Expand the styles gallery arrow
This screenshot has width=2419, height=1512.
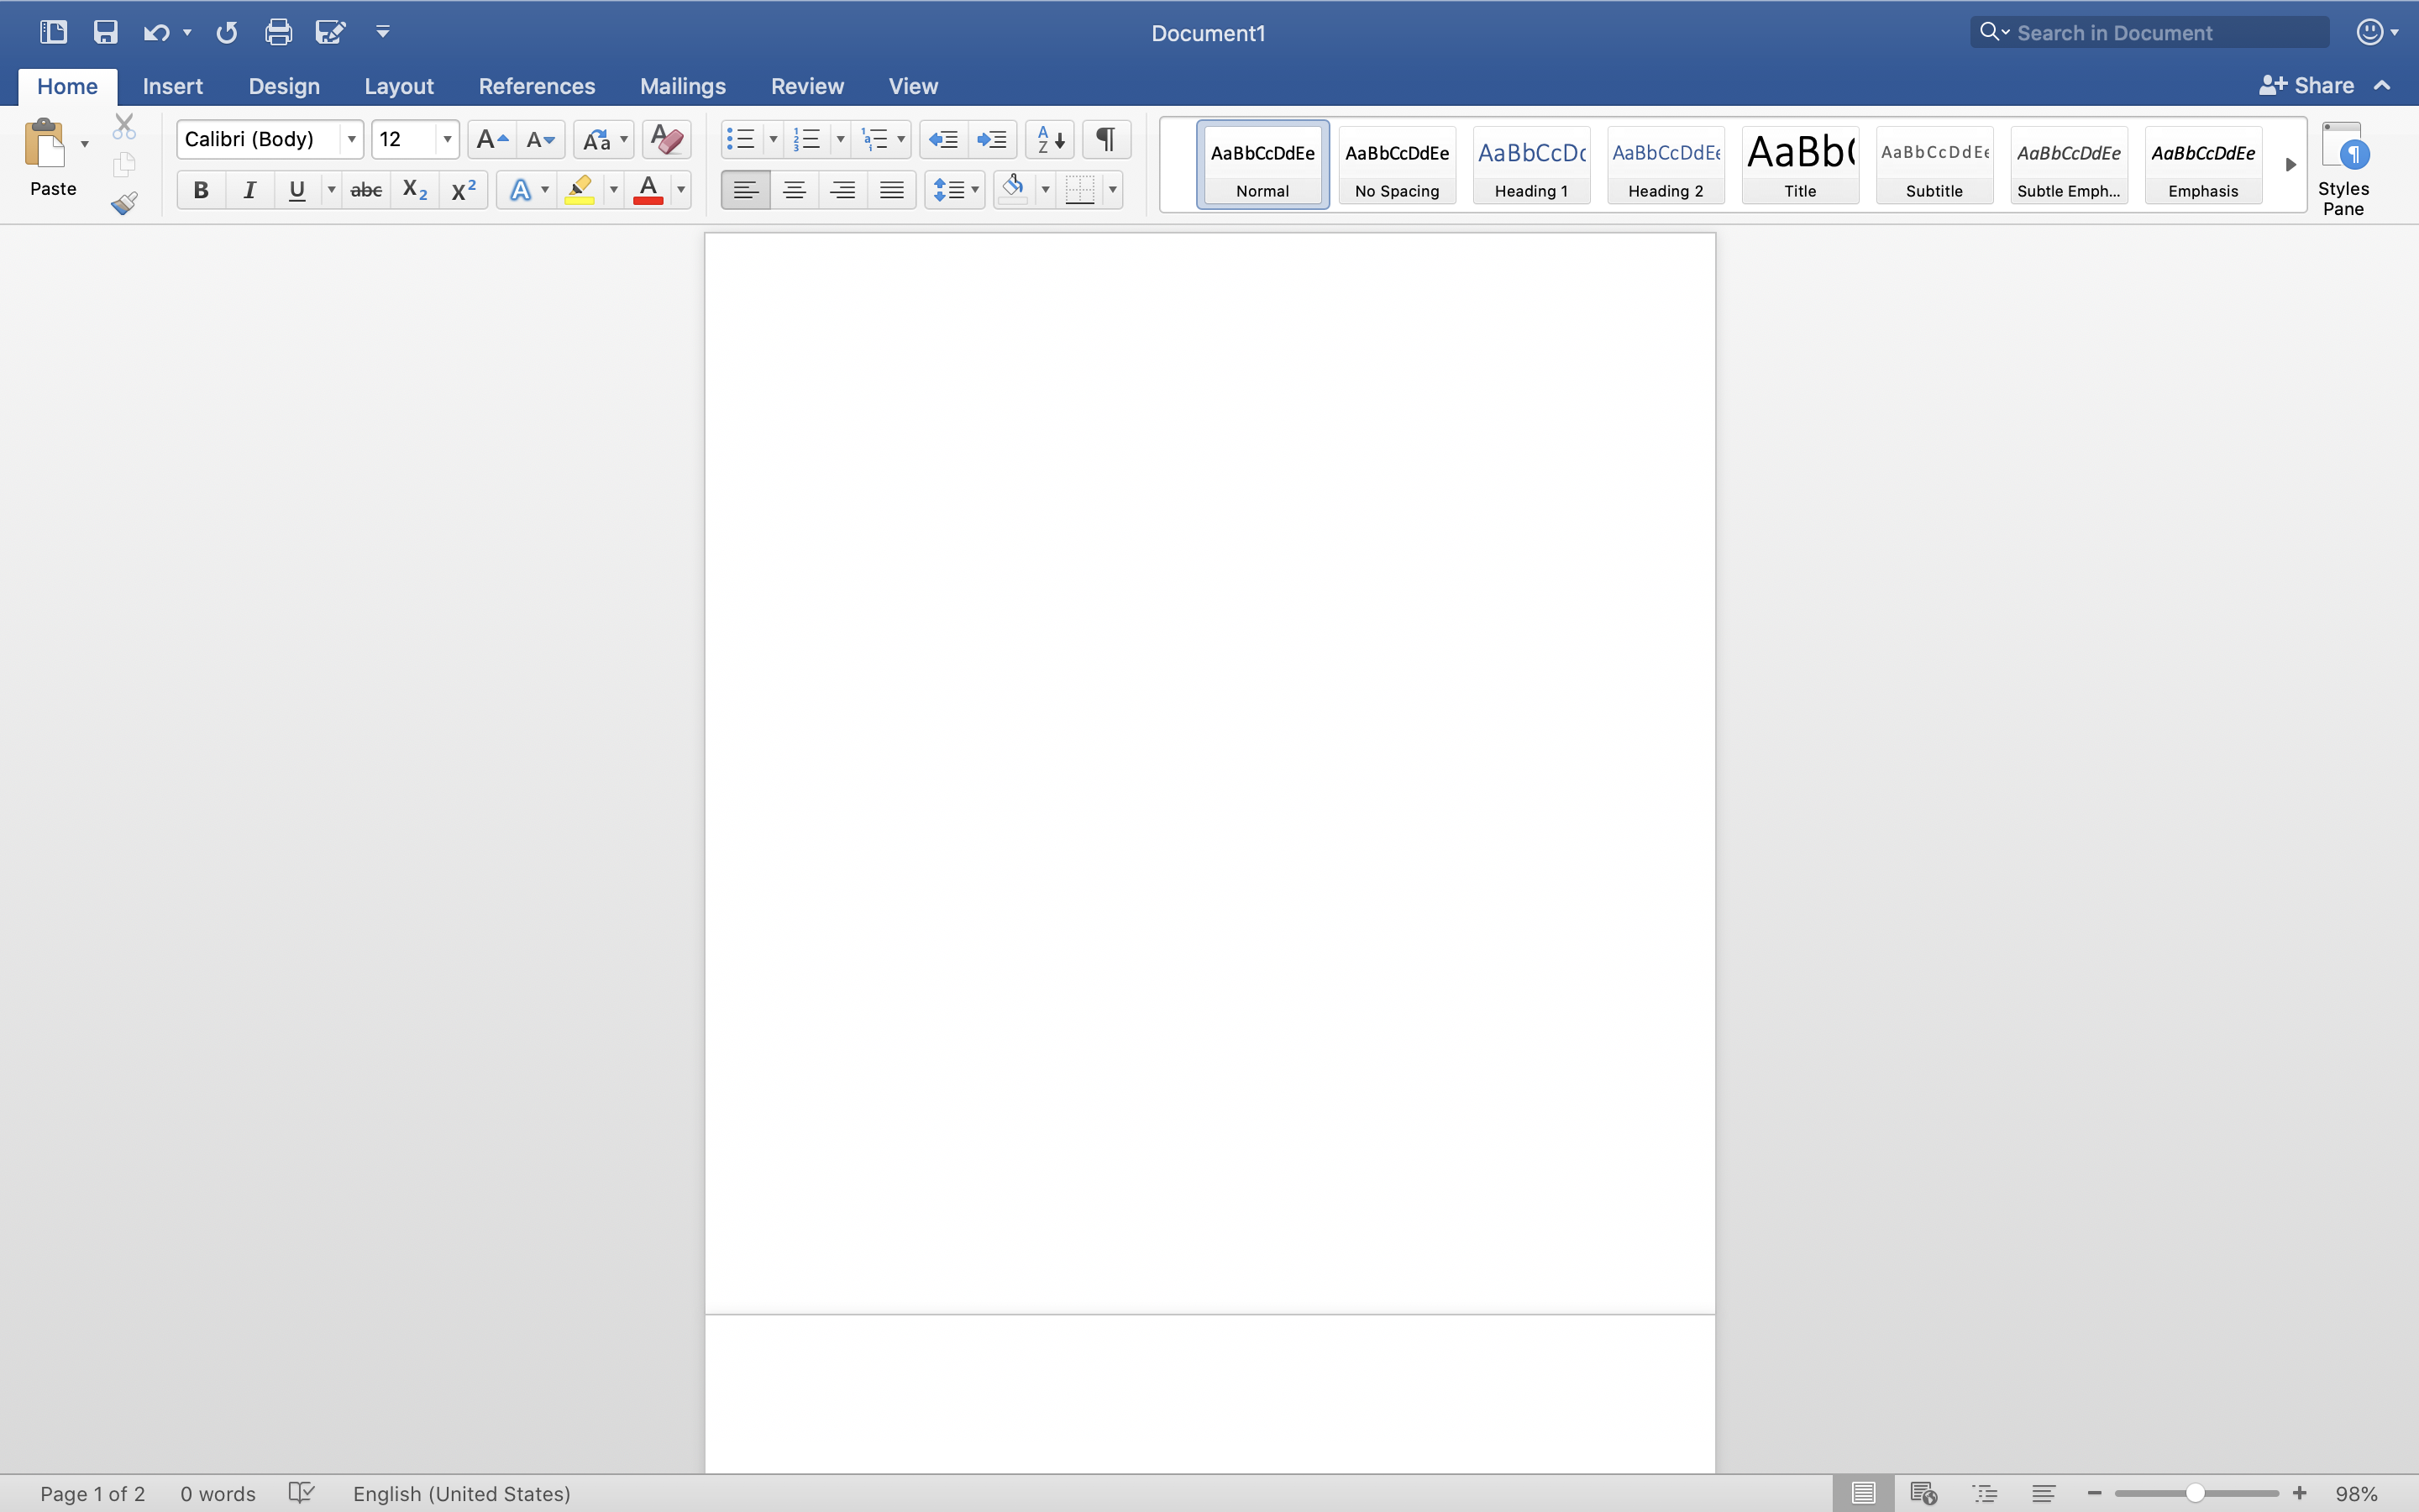tap(2290, 164)
